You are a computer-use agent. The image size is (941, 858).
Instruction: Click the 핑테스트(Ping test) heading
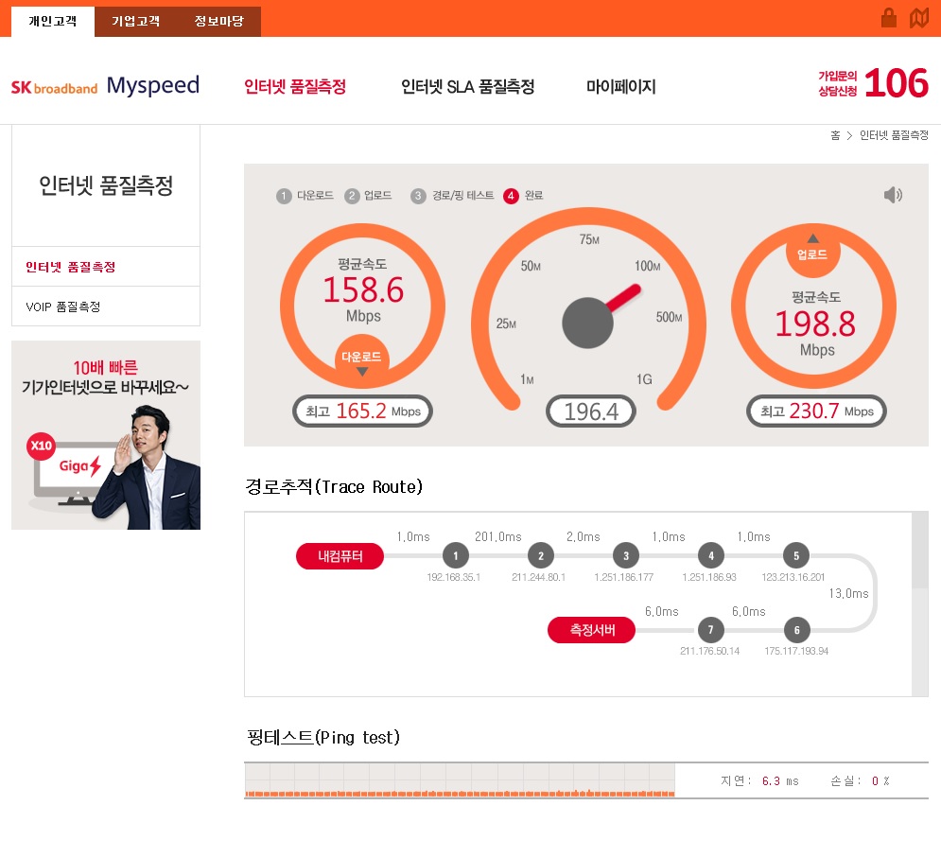point(322,737)
